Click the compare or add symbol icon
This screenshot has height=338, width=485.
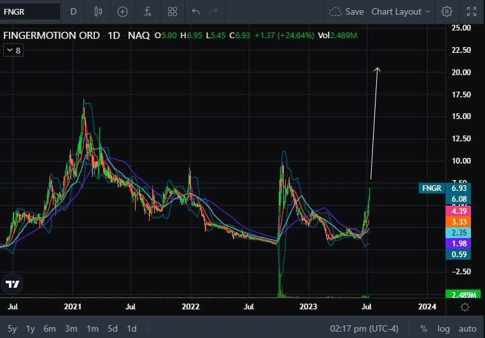122,11
